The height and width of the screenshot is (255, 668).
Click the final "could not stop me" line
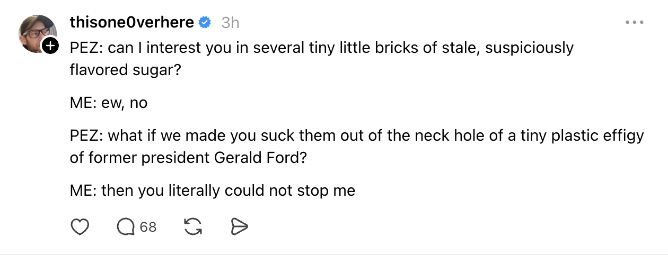coord(212,190)
